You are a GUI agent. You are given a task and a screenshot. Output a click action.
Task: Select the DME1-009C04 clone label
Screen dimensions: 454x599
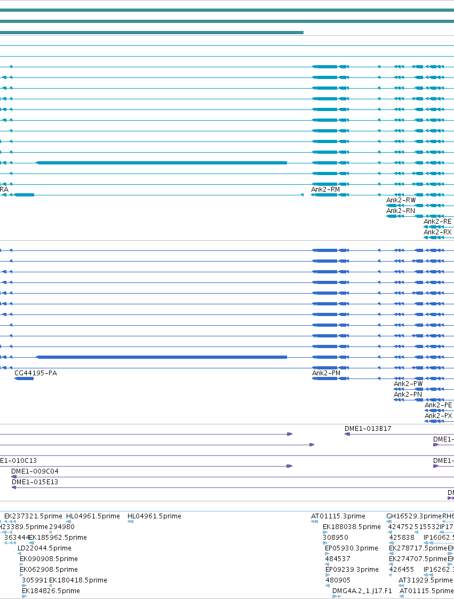(35, 471)
